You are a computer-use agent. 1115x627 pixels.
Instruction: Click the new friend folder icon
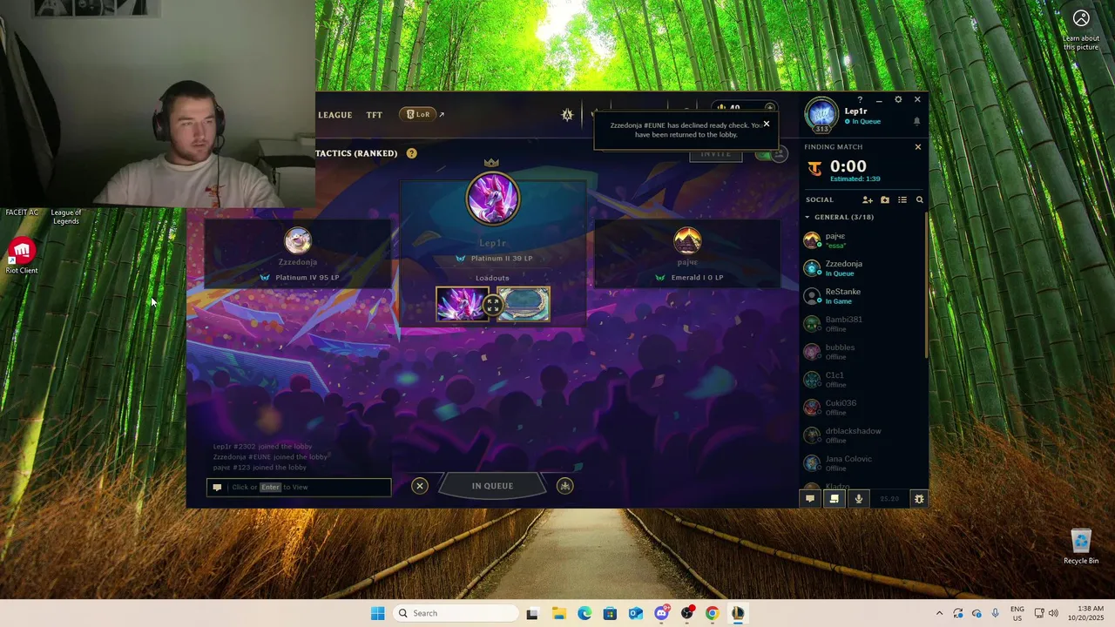(x=885, y=199)
